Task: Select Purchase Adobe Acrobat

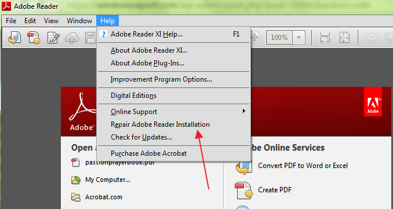Action: [x=174, y=153]
